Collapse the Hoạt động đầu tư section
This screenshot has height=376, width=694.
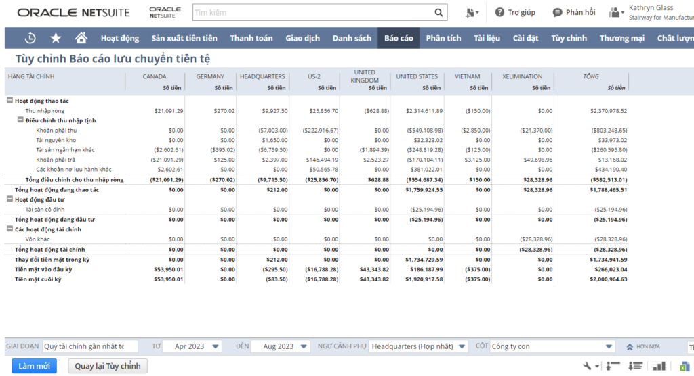point(9,199)
